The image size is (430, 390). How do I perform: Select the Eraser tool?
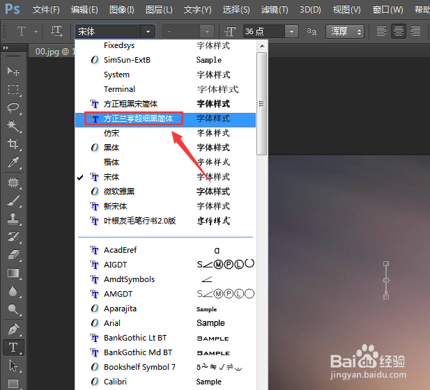13,255
